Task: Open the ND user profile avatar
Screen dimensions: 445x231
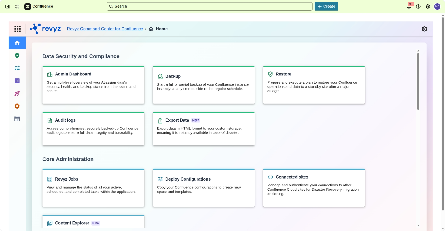Action: point(437,6)
